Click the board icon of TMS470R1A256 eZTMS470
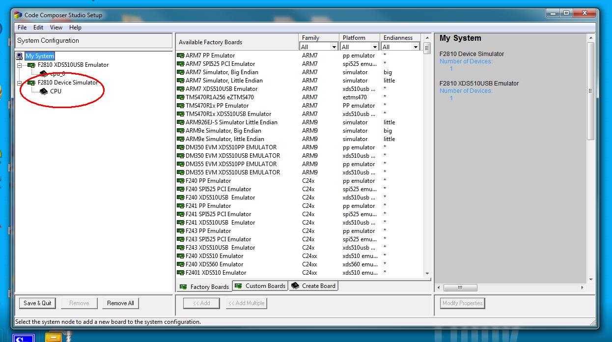 point(180,97)
